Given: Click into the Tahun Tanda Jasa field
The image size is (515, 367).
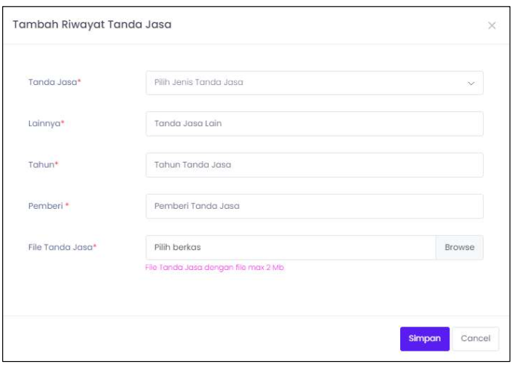Looking at the screenshot, I should click(314, 165).
